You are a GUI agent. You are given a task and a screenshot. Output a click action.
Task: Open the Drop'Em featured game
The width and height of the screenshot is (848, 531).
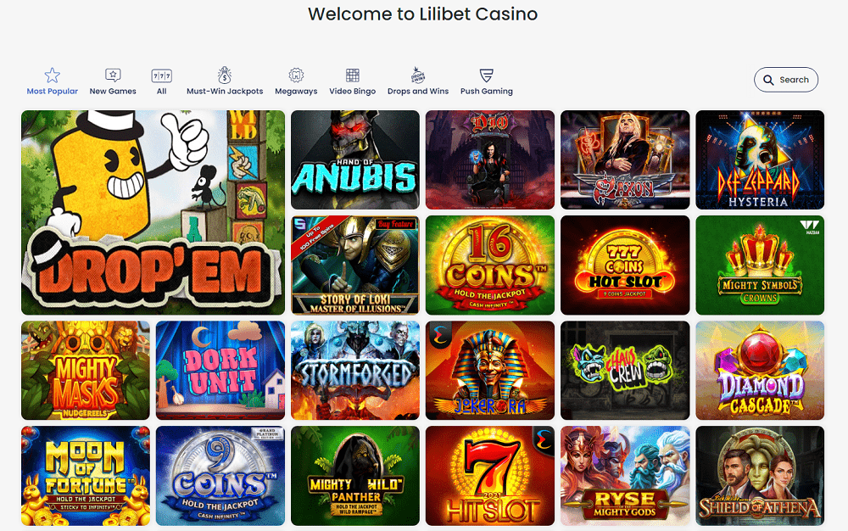coord(153,213)
